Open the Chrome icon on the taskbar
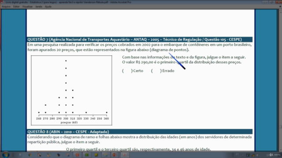282x158 pixels. (x=30, y=155)
